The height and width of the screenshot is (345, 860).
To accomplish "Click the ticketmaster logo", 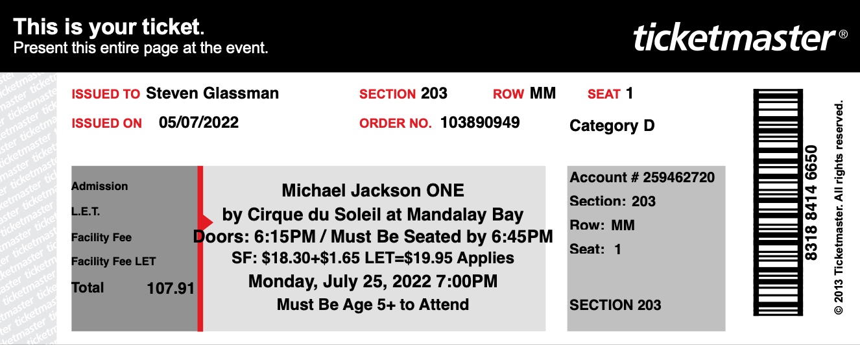I will pos(734,38).
